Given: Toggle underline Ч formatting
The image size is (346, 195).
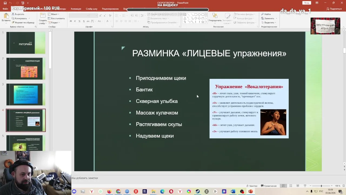Looking at the screenshot, I should coord(79,21).
